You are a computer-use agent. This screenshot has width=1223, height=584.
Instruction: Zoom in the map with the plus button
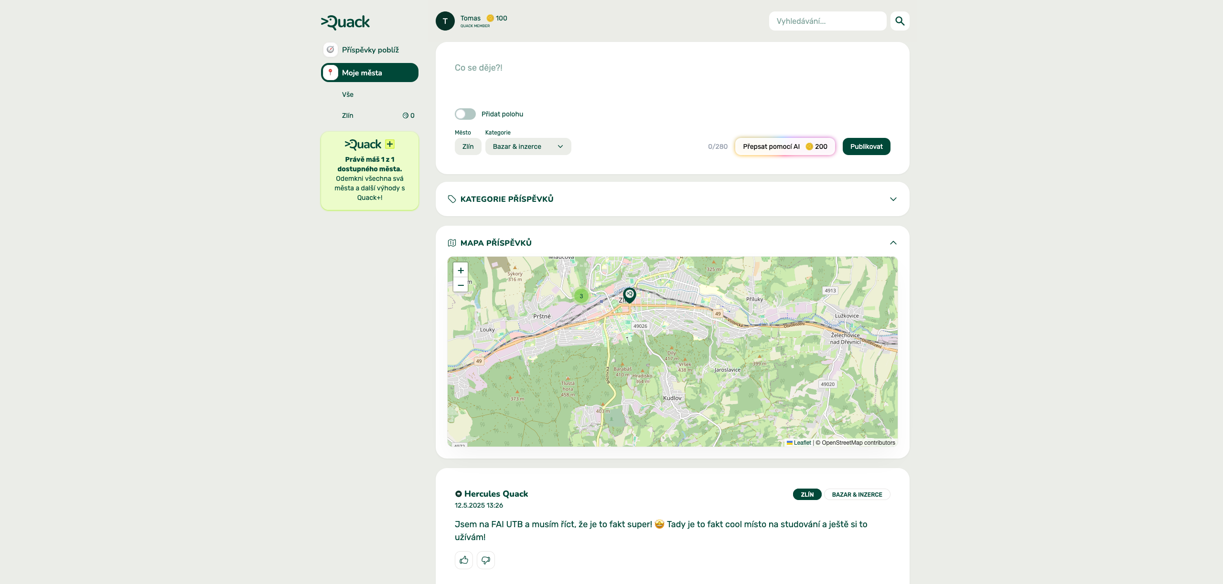tap(461, 270)
